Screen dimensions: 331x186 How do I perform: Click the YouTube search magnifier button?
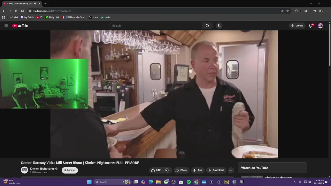[207, 26]
